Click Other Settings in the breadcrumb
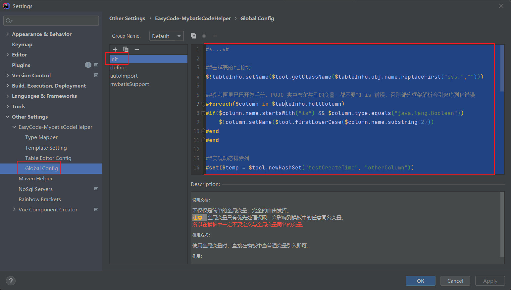 pyautogui.click(x=127, y=18)
